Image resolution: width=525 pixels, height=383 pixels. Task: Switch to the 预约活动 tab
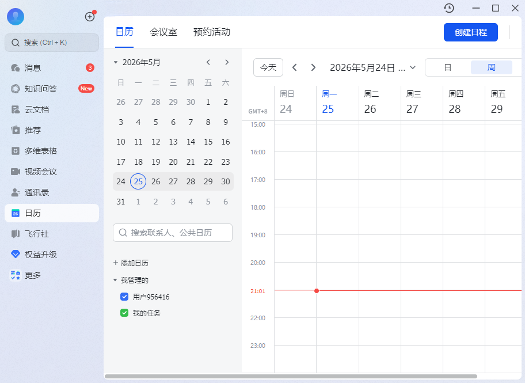(212, 32)
